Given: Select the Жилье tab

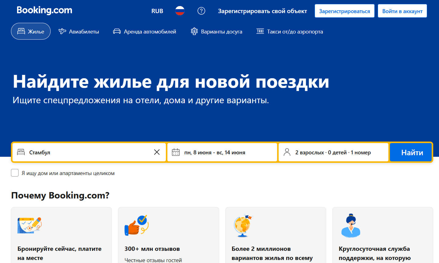Looking at the screenshot, I should 31,31.
